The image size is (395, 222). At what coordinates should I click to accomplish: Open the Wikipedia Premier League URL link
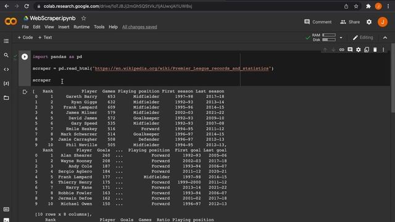pyautogui.click(x=181, y=68)
